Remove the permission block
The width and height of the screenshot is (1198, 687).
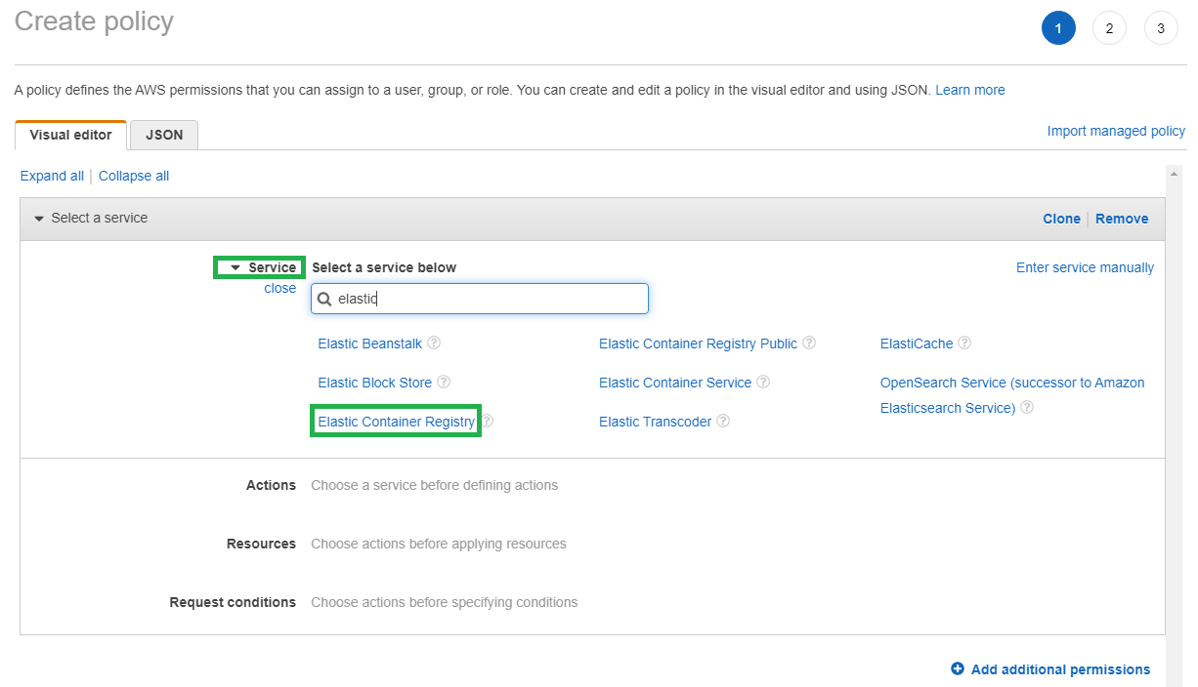[x=1122, y=219]
